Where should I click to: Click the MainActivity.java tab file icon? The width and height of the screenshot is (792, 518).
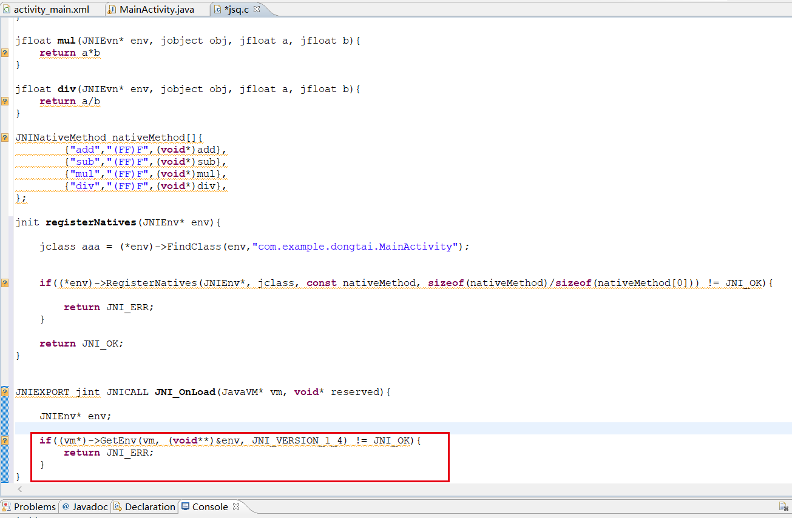coord(112,9)
